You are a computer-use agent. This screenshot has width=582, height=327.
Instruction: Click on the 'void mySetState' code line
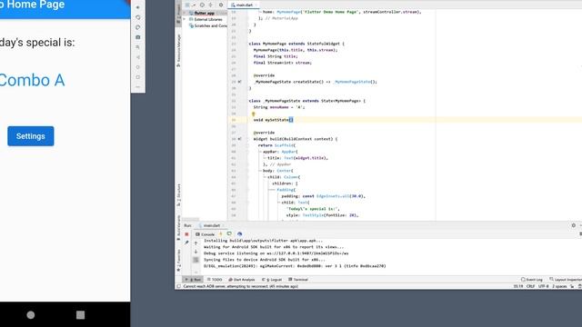[273, 120]
